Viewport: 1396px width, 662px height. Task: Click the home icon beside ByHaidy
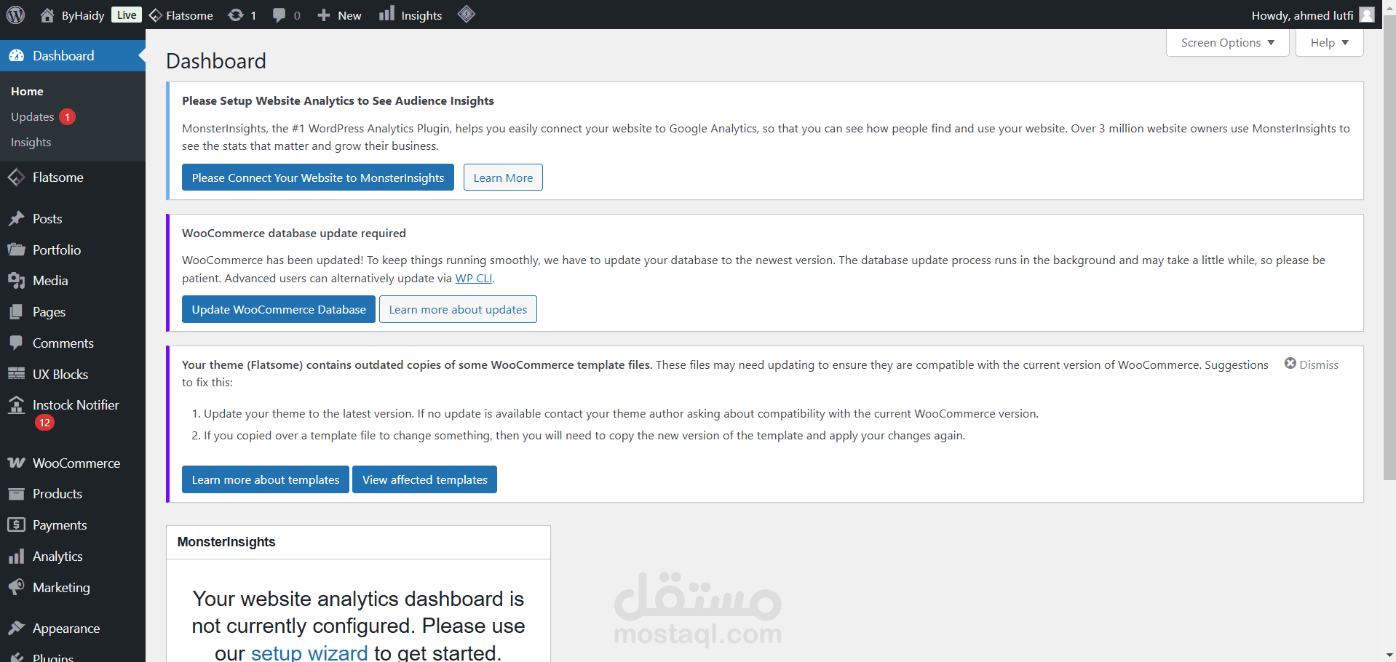click(x=47, y=15)
